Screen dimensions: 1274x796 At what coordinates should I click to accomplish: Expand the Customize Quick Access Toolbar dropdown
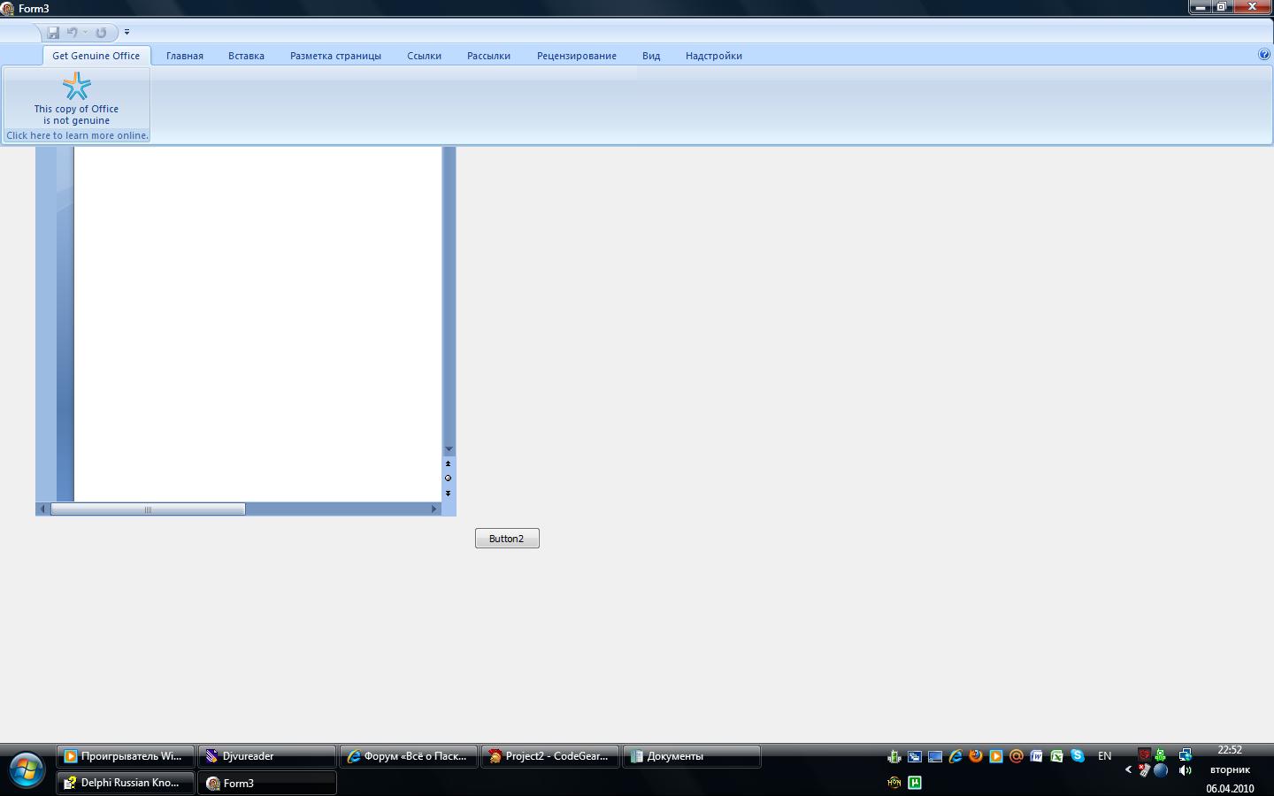coord(127,33)
